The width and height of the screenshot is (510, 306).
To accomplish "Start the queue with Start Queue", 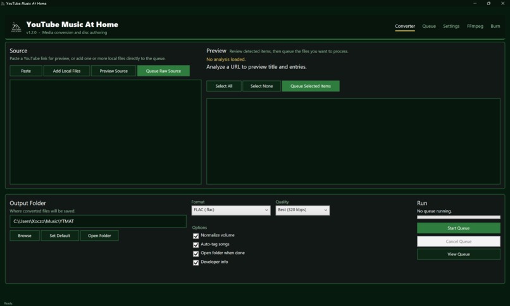I will (458, 228).
